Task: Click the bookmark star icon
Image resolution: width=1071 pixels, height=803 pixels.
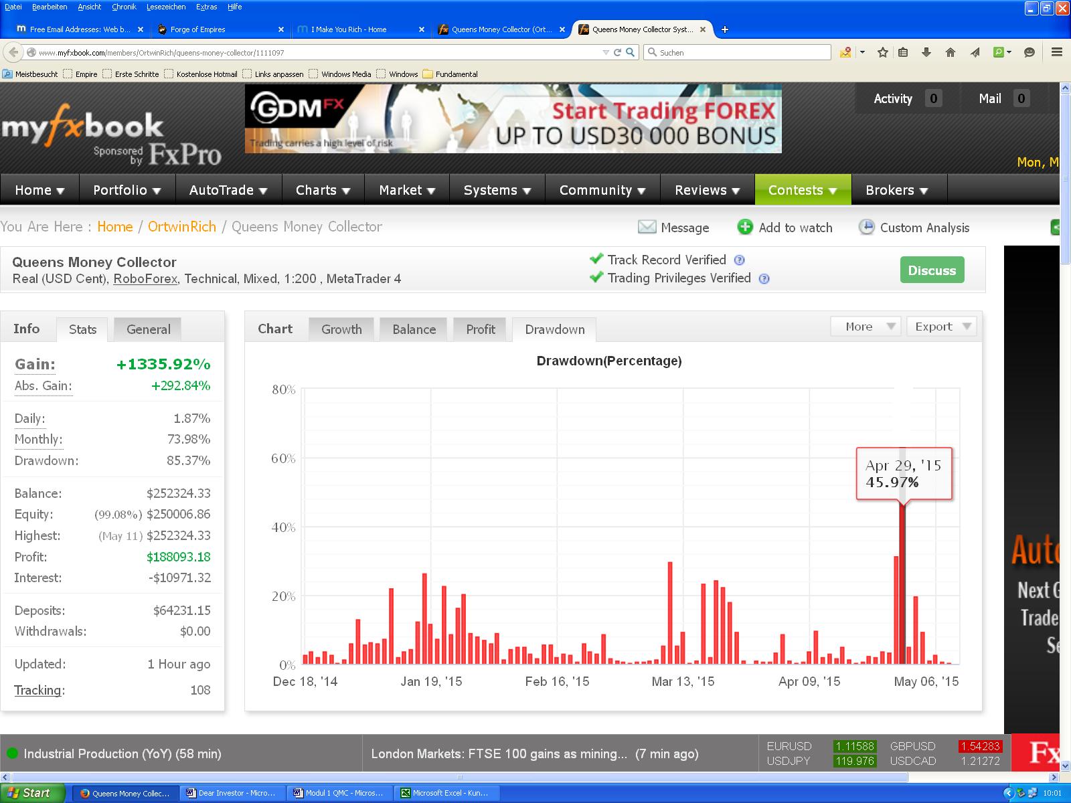Action: pos(883,52)
